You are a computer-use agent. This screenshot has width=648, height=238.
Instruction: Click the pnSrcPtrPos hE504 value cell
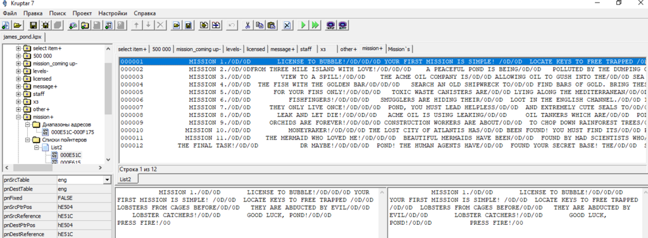[84, 207]
